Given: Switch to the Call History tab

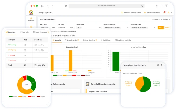Looking at the screenshot, I should [x=106, y=40].
